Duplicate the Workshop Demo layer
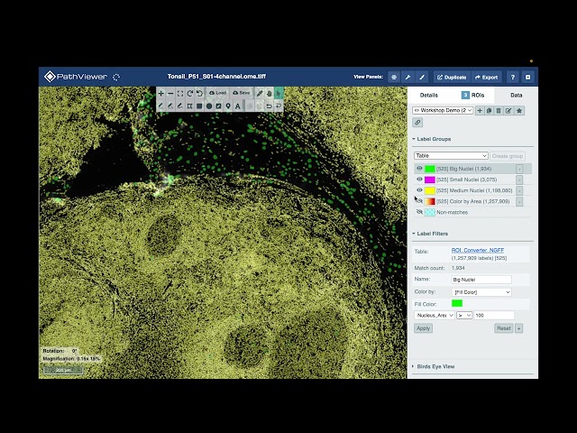 (x=489, y=110)
